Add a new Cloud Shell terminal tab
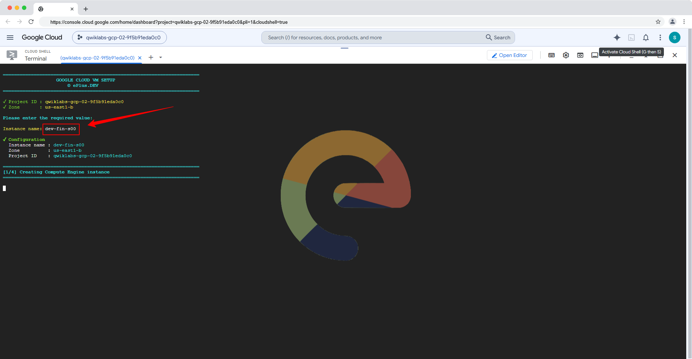 click(x=151, y=57)
